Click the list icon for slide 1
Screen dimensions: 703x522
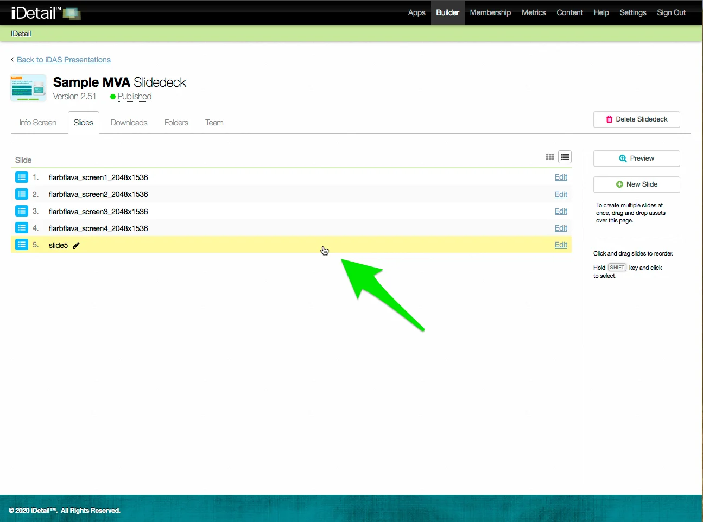pyautogui.click(x=22, y=177)
